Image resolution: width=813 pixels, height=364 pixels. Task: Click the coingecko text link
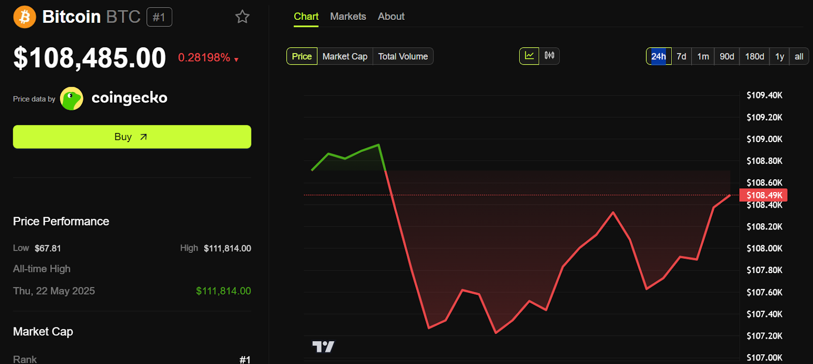coord(130,97)
